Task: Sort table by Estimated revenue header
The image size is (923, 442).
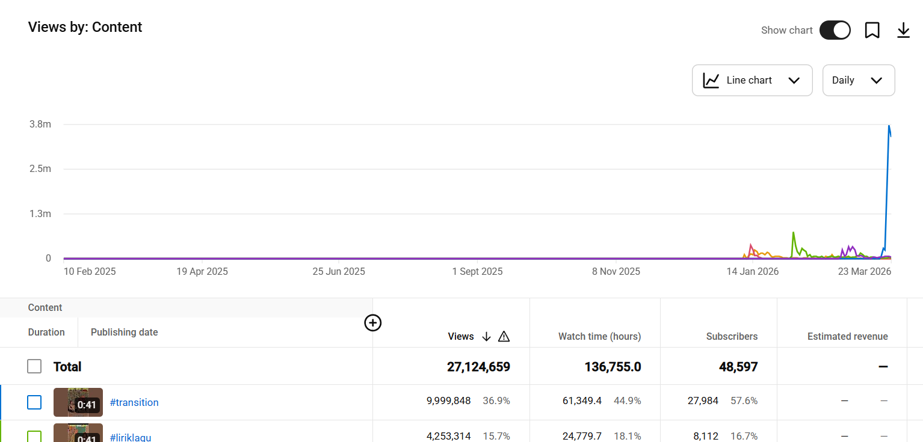Action: tap(847, 337)
